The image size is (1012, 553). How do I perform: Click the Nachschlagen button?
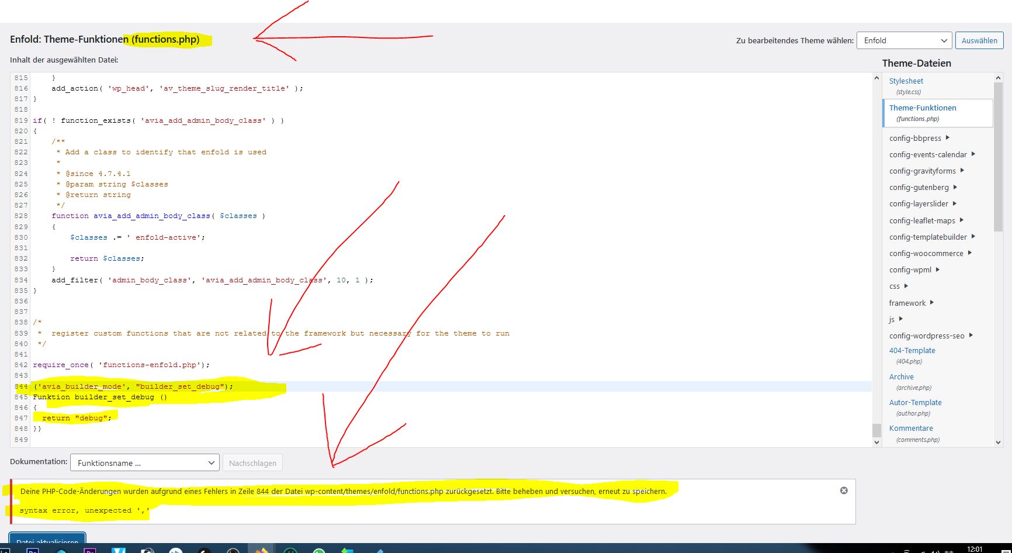point(253,462)
